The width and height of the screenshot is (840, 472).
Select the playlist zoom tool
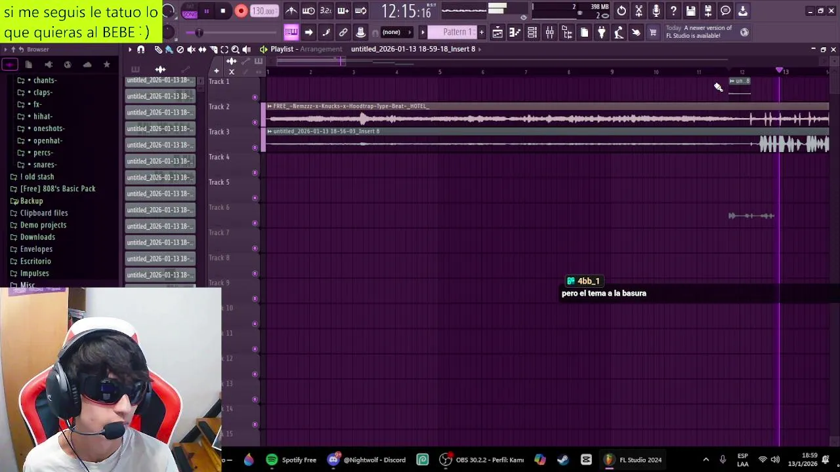point(236,49)
